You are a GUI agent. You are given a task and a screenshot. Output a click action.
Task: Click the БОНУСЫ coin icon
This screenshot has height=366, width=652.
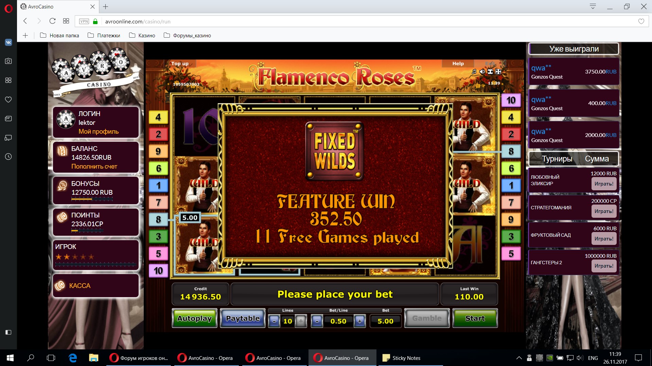click(x=62, y=186)
